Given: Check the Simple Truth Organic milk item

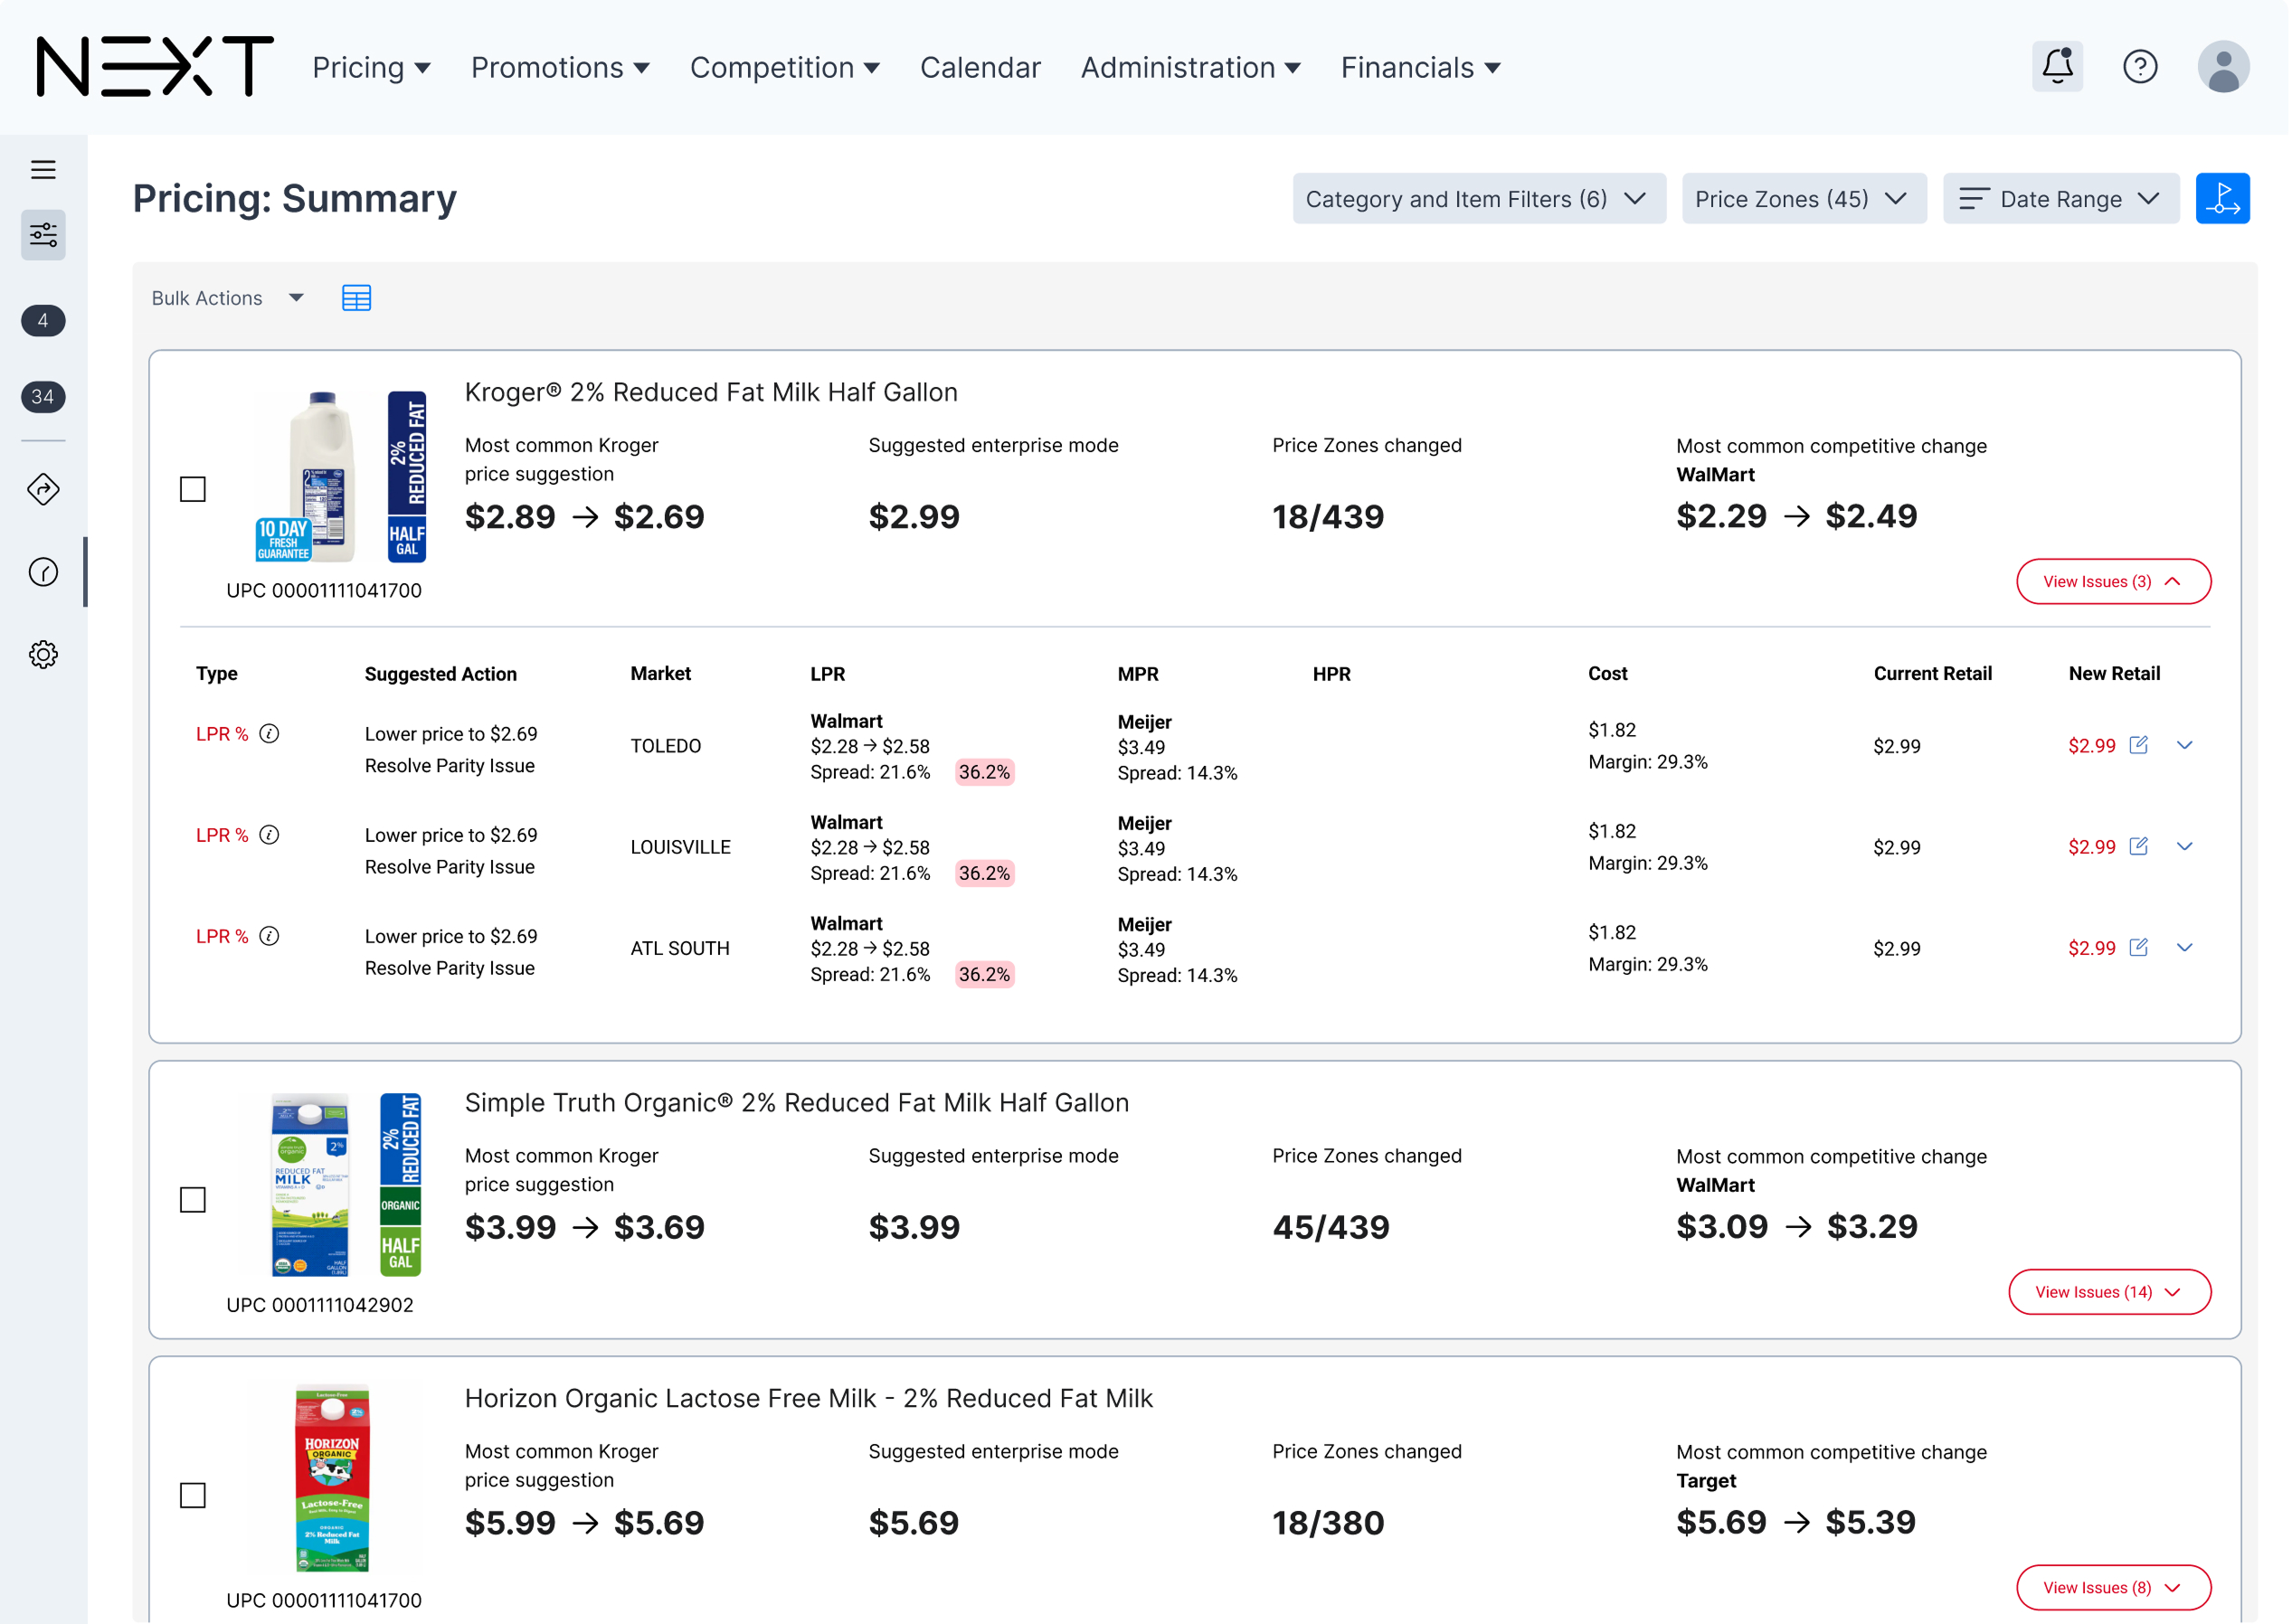Looking at the screenshot, I should pyautogui.click(x=193, y=1201).
